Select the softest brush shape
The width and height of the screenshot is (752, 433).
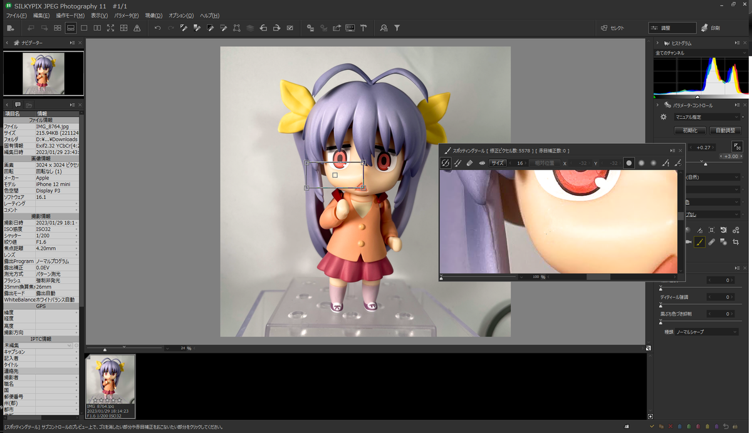(x=654, y=163)
